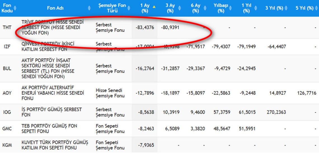Image resolution: width=319 pixels, height=159 pixels.
Task: Click the Şemsiye Fon Türü header
Action: click(x=112, y=8)
